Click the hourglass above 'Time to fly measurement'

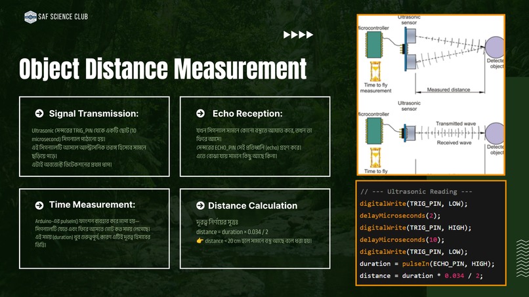point(375,71)
